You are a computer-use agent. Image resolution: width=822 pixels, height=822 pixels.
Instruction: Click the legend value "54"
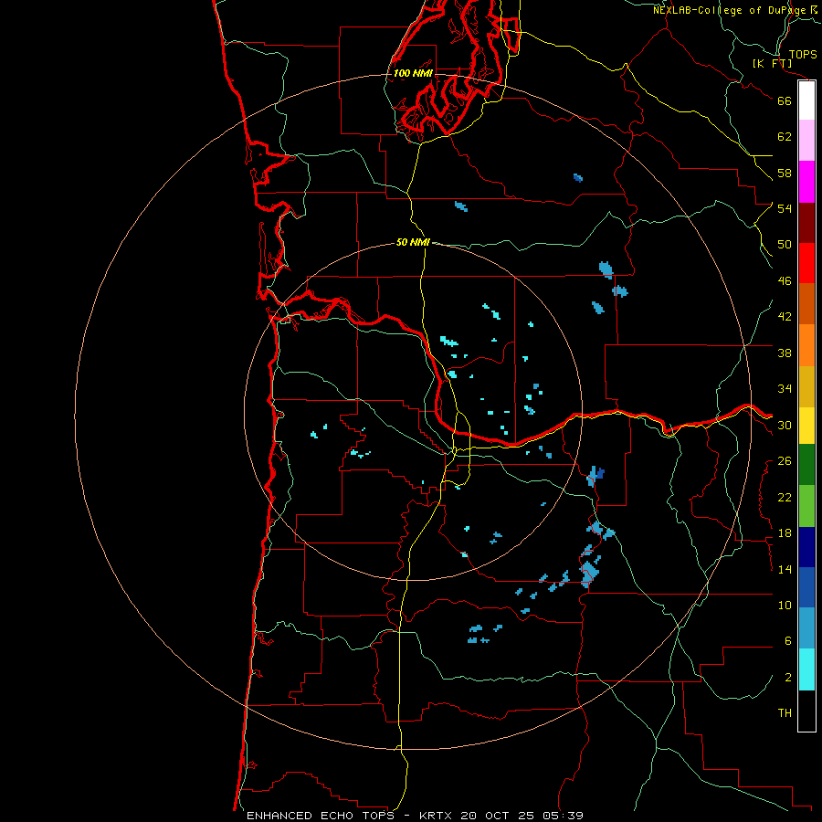pyautogui.click(x=785, y=208)
